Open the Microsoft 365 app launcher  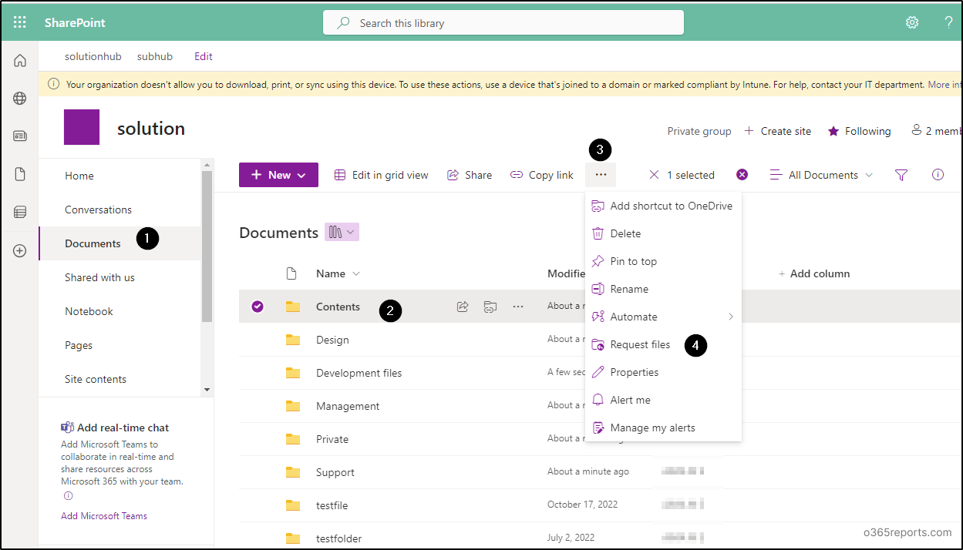(x=19, y=22)
